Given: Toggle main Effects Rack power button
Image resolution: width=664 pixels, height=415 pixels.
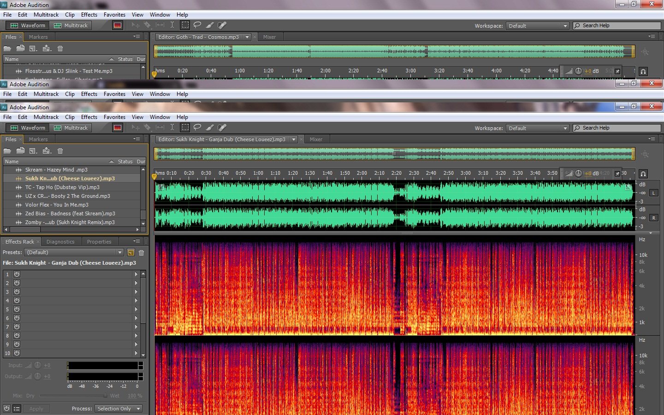Looking at the screenshot, I should [6, 409].
